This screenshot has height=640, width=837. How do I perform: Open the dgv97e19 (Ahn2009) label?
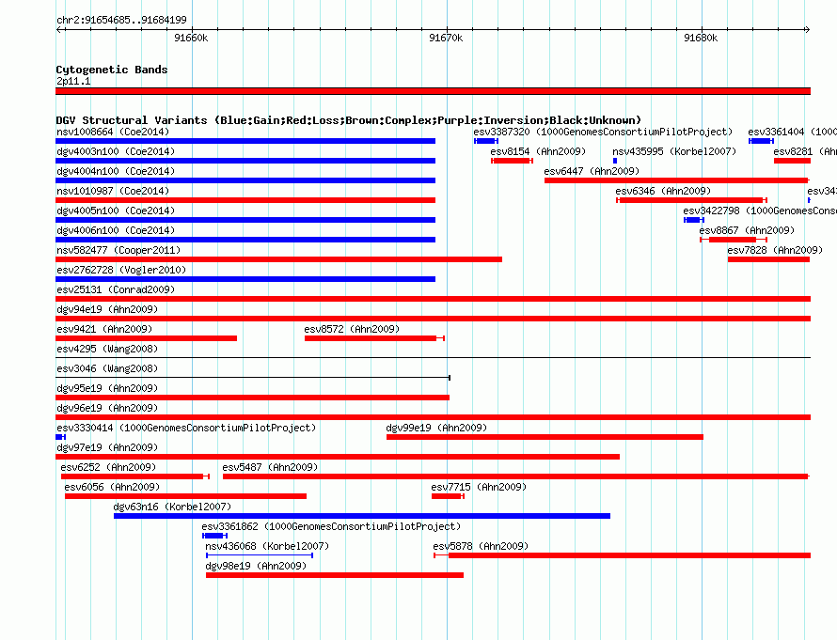107,447
